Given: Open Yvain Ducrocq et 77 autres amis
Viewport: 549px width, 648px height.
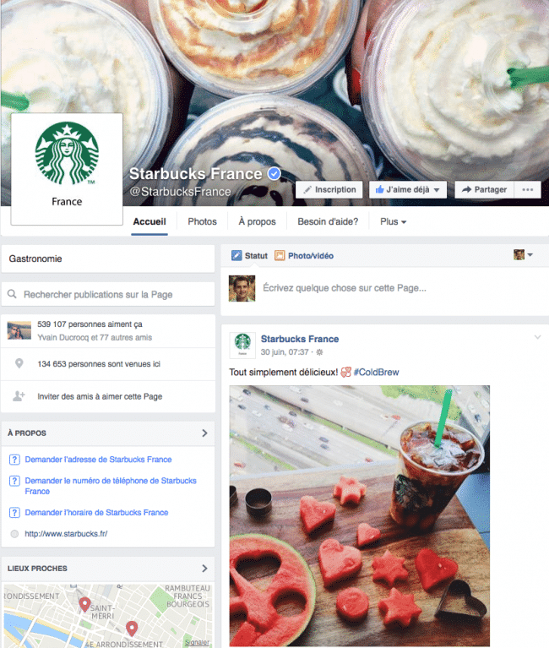Looking at the screenshot, I should coord(95,338).
